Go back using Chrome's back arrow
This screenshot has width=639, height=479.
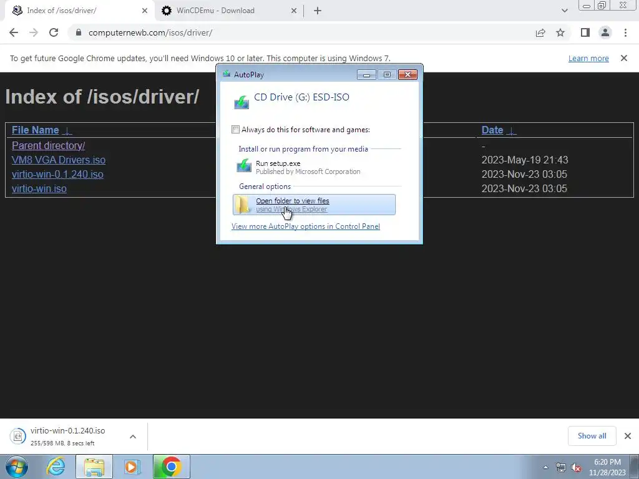[x=14, y=32]
